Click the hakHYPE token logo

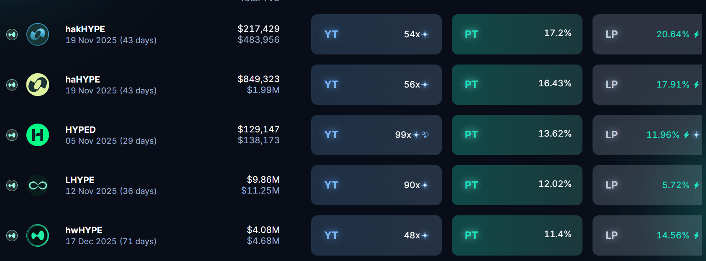[x=38, y=34]
